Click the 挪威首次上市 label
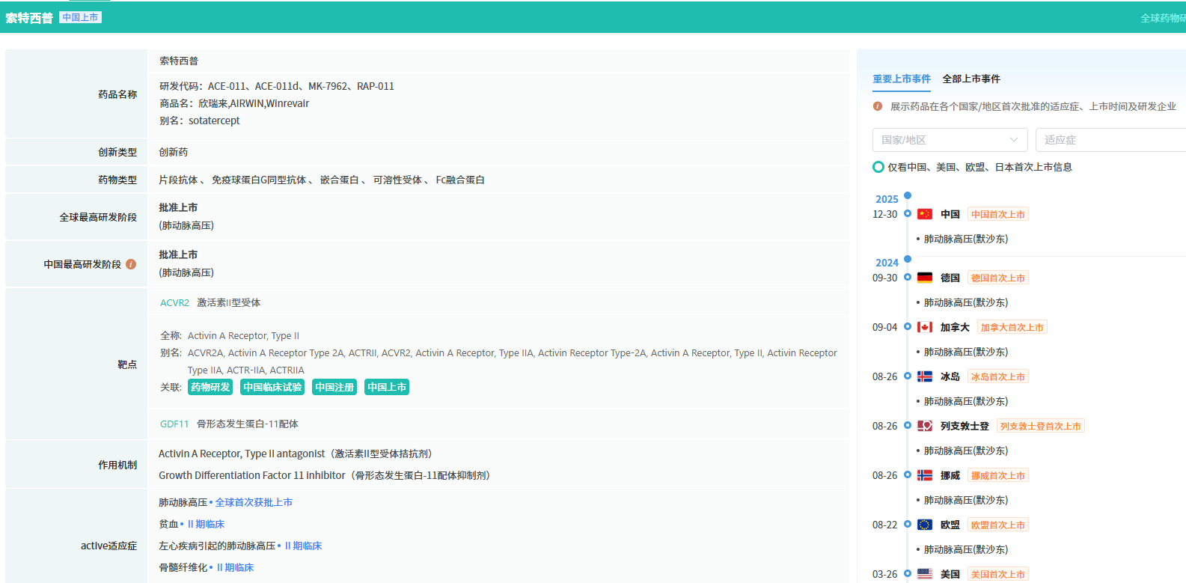Viewport: 1186px width, 583px height. (x=998, y=475)
